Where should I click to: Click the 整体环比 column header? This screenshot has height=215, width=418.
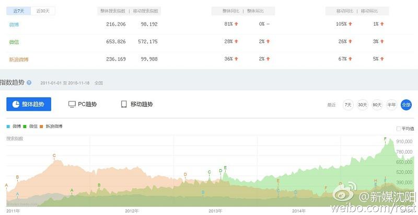pyautogui.click(x=255, y=11)
